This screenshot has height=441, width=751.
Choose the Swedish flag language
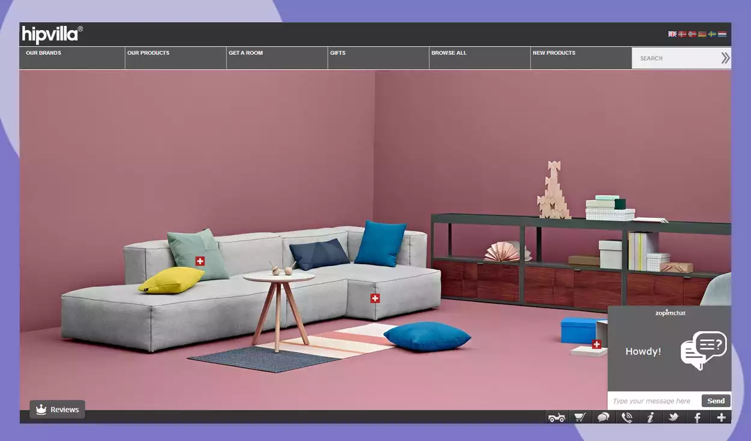pyautogui.click(x=712, y=34)
